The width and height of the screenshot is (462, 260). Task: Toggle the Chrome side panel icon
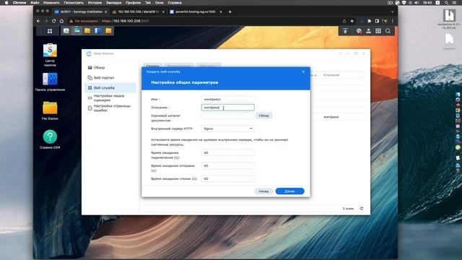pos(377,21)
